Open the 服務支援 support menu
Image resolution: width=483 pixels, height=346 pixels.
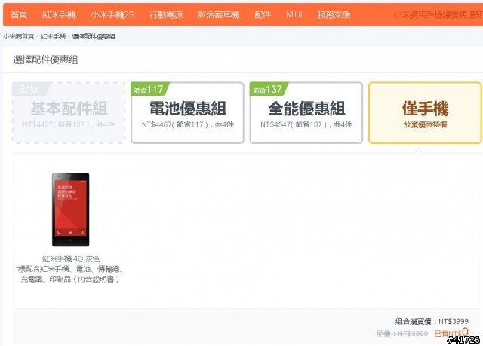tap(334, 14)
